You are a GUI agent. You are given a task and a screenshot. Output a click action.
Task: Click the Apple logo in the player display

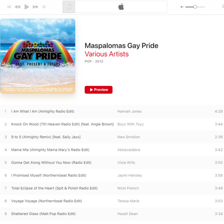coord(121,7)
